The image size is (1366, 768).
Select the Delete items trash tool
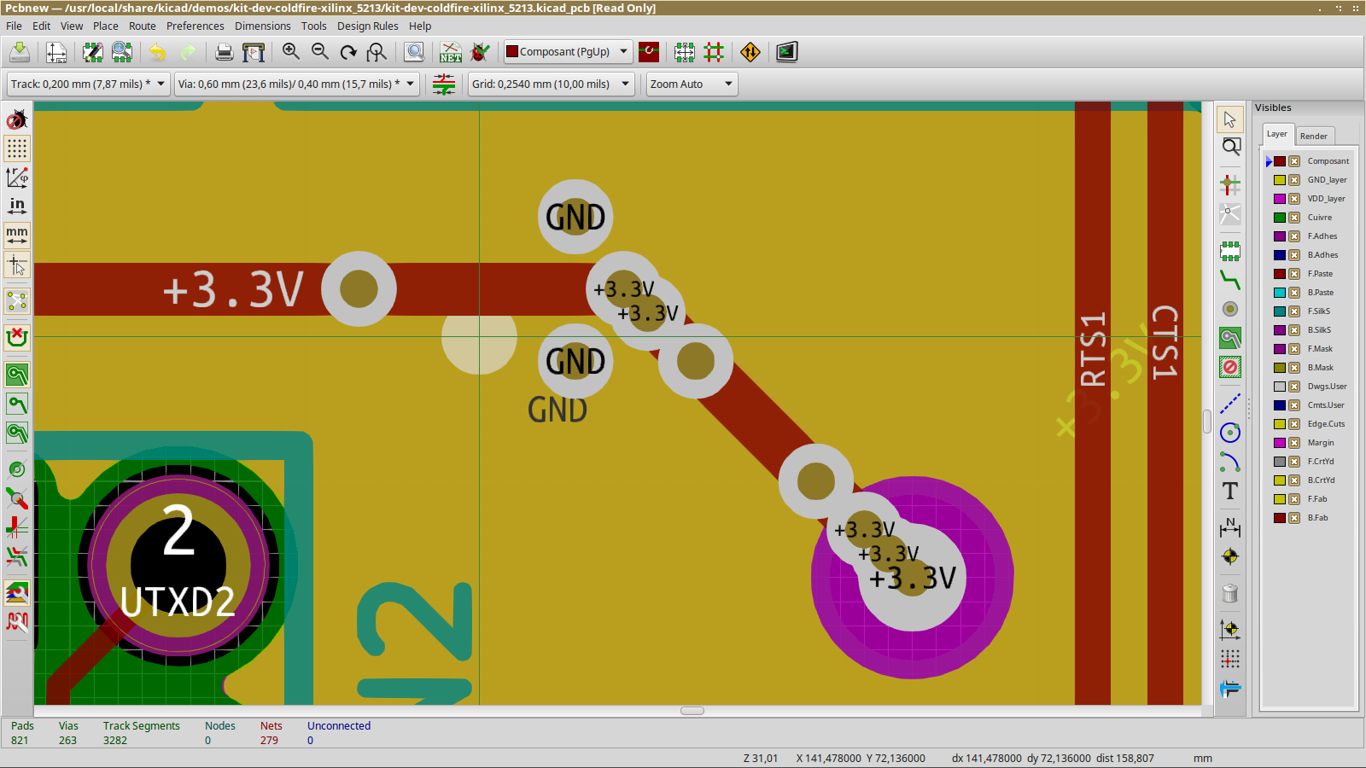[x=1229, y=593]
